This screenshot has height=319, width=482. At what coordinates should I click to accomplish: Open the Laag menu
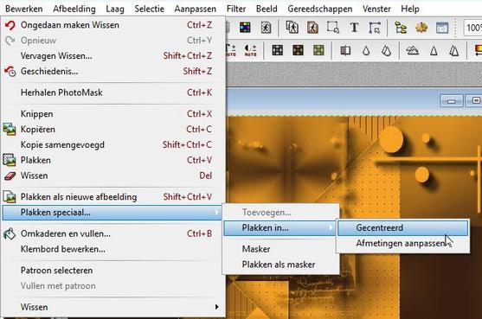coord(115,9)
